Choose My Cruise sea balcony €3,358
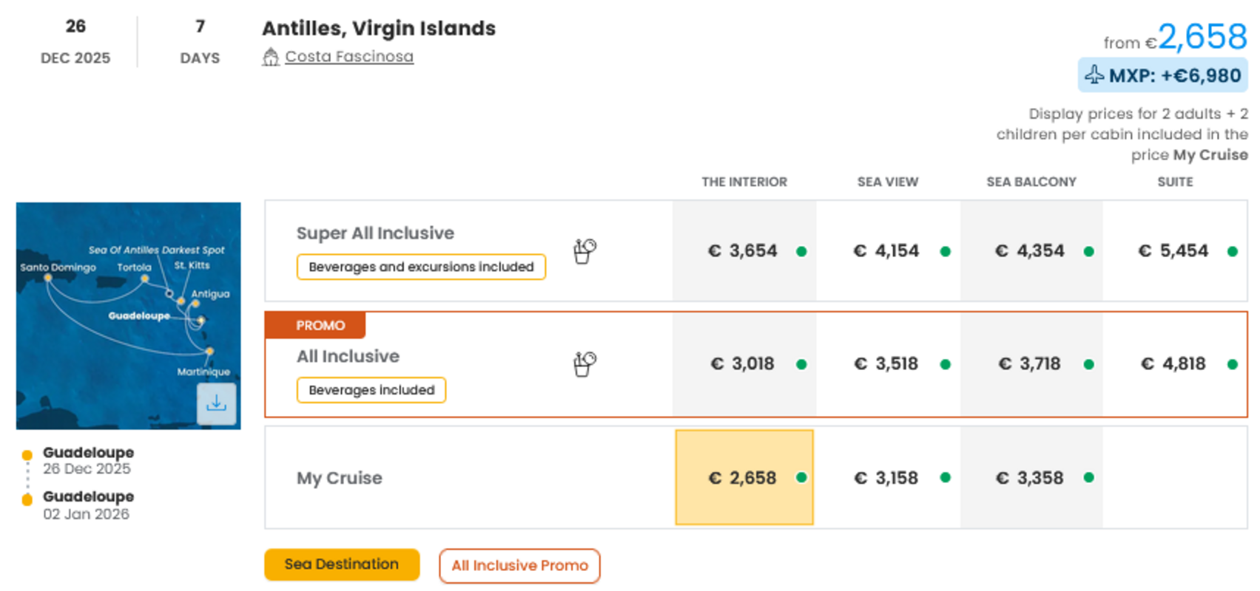1260x591 pixels. tap(1030, 478)
